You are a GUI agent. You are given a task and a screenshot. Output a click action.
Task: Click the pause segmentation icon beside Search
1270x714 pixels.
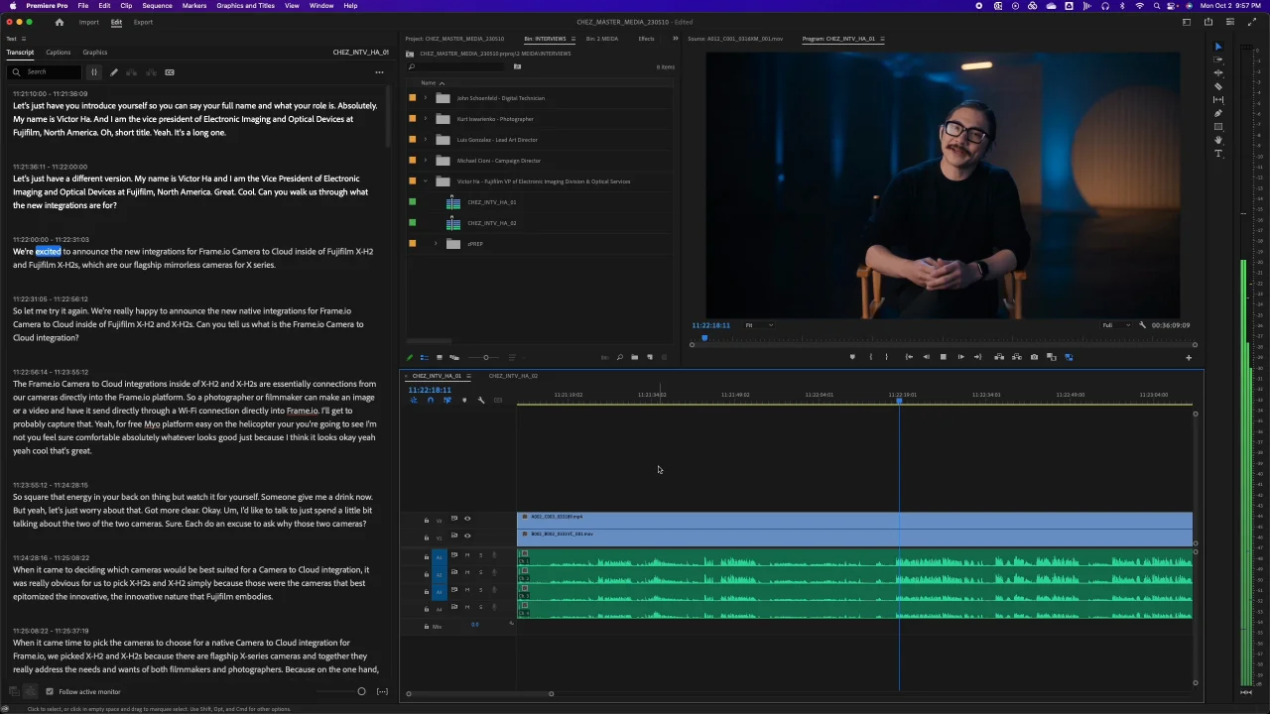coord(94,72)
